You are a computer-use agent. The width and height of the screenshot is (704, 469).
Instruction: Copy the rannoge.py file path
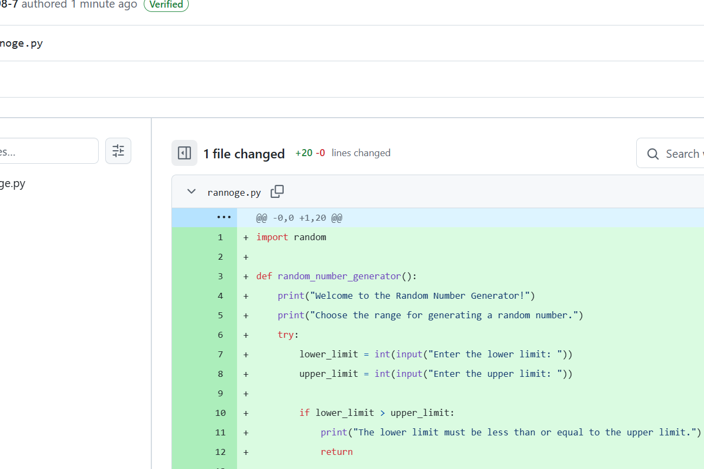[x=277, y=191]
